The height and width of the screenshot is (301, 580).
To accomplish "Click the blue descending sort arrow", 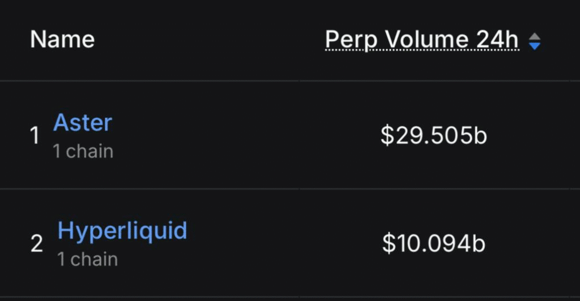I will tap(534, 46).
